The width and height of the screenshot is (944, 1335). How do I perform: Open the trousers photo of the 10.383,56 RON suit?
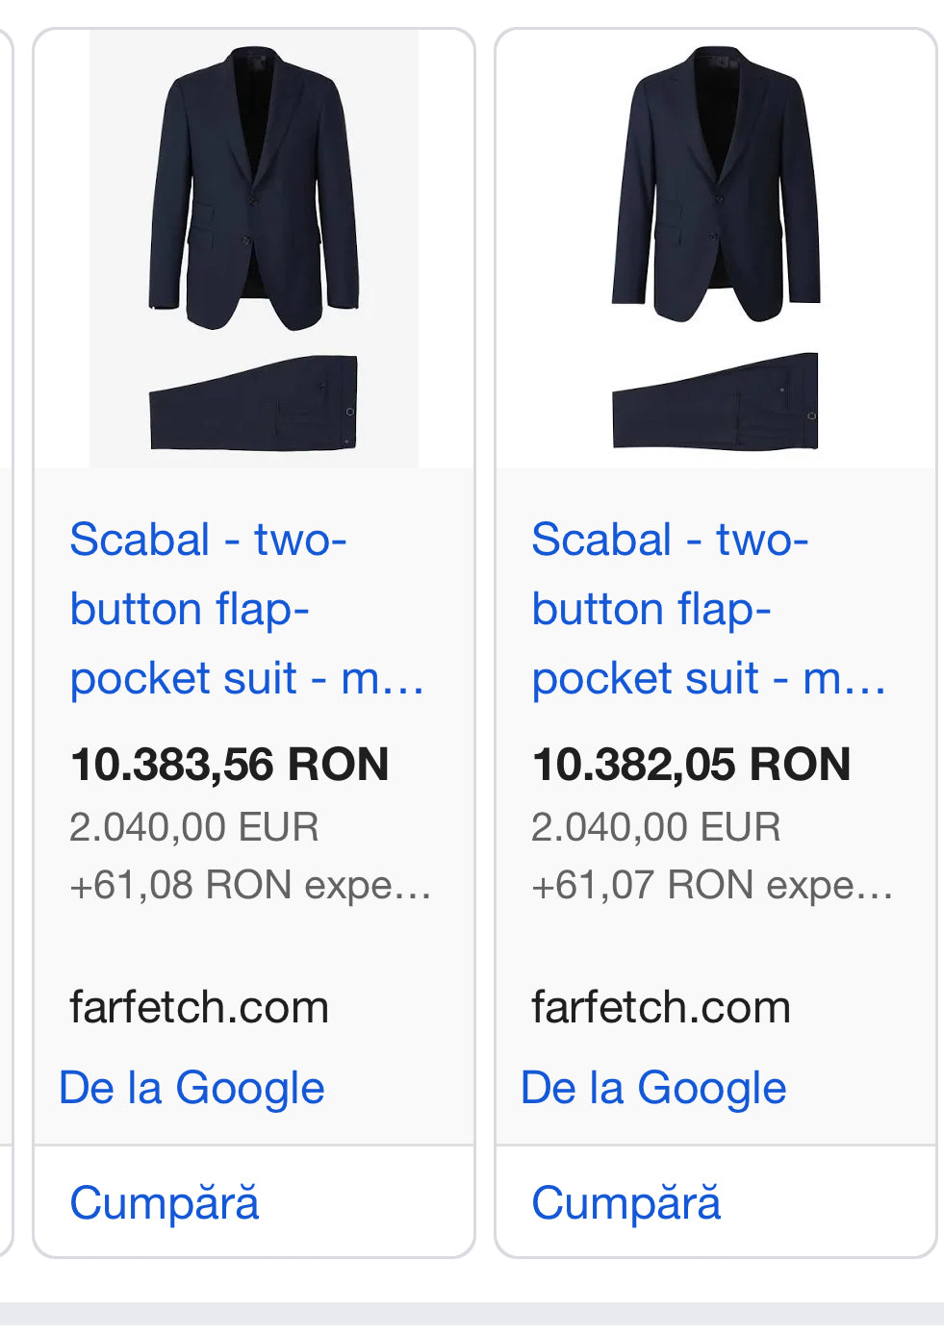point(253,403)
